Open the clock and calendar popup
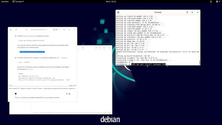This screenshot has width=222, height=125. coord(111,1)
